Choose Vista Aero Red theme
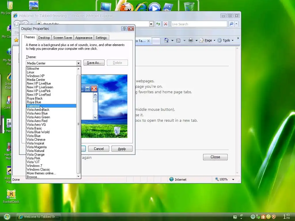This screenshot has width=295, height=221. 51,121
